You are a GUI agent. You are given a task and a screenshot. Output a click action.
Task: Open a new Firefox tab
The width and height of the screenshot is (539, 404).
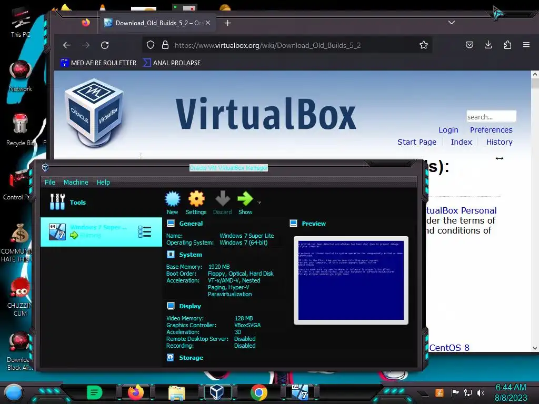[227, 23]
